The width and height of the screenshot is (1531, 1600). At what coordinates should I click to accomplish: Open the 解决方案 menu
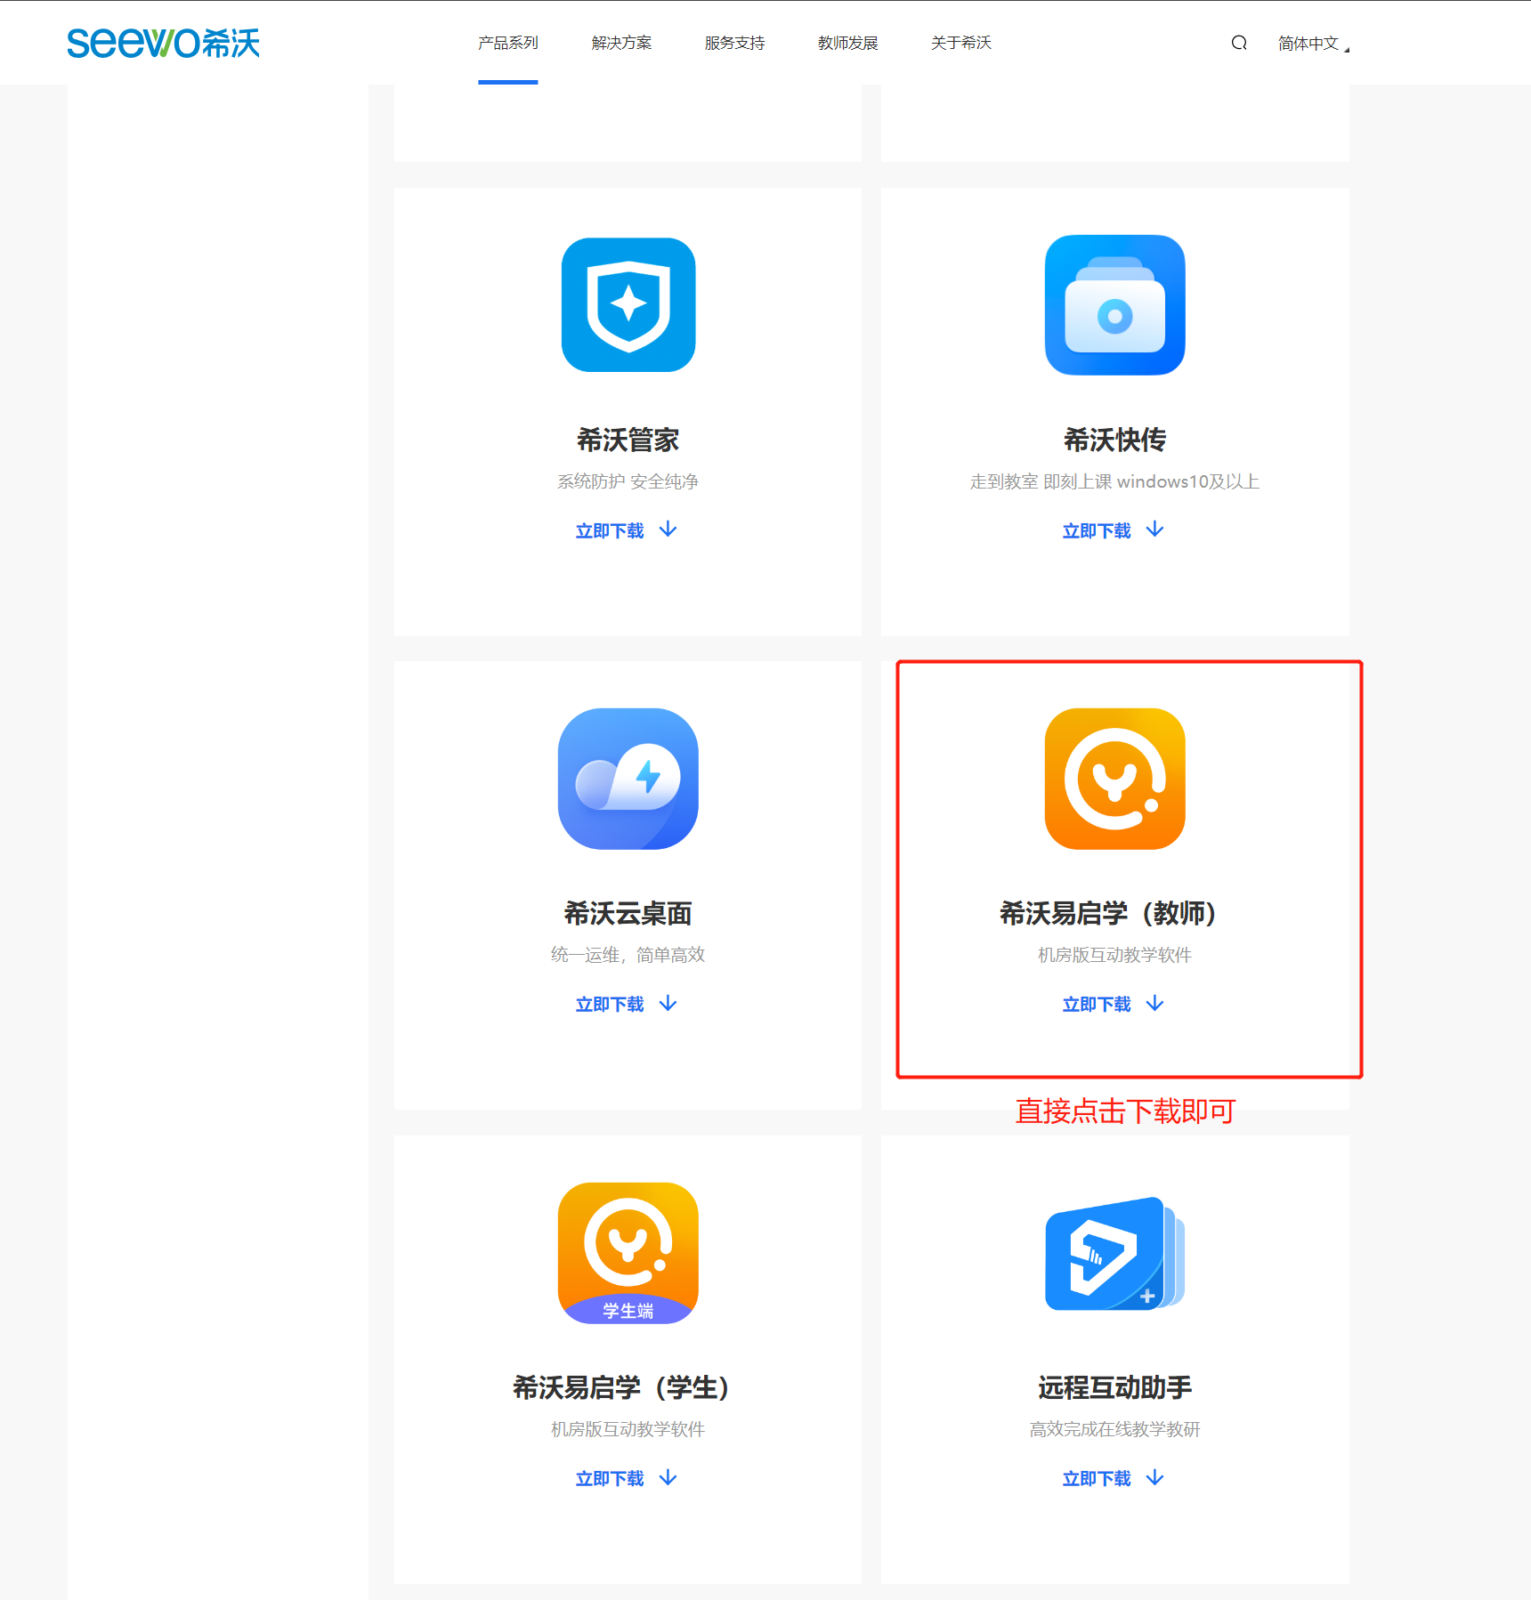tap(621, 43)
